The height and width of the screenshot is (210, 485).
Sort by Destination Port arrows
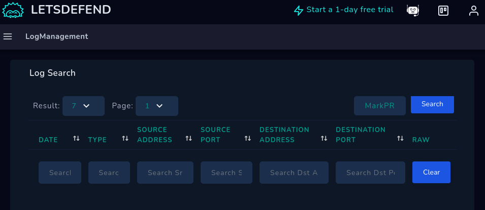coord(400,139)
